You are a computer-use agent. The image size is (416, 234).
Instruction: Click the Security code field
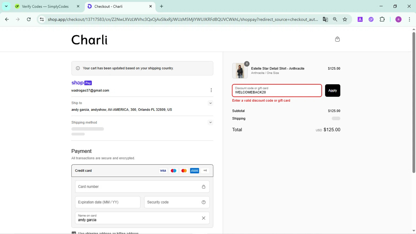point(177,202)
